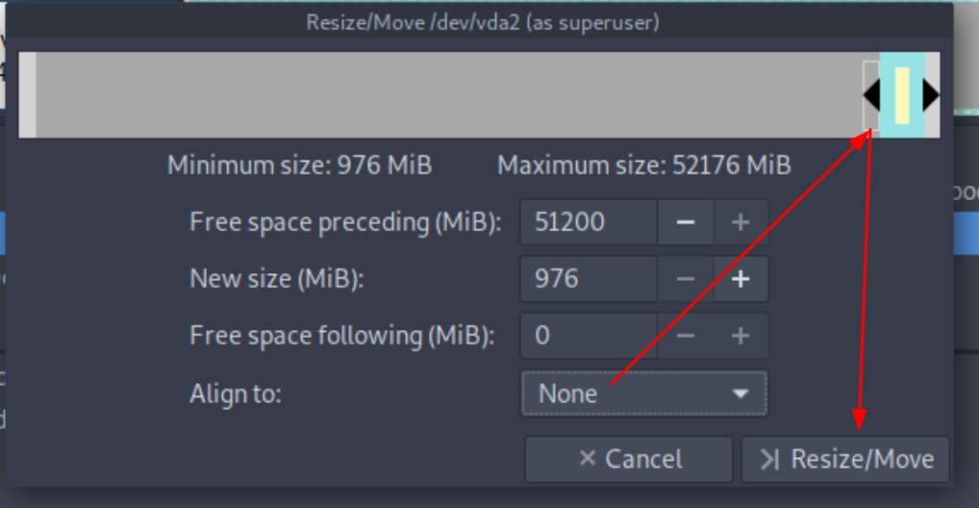Grab the left black arrow resize handle
The width and height of the screenshot is (979, 508).
pyautogui.click(x=871, y=95)
